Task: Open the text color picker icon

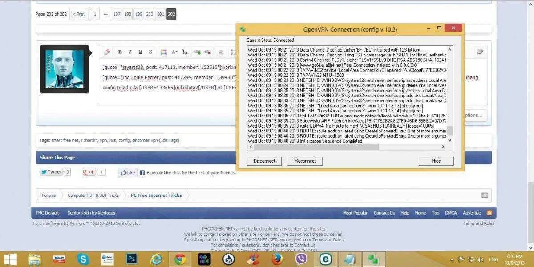Action: [x=164, y=52]
